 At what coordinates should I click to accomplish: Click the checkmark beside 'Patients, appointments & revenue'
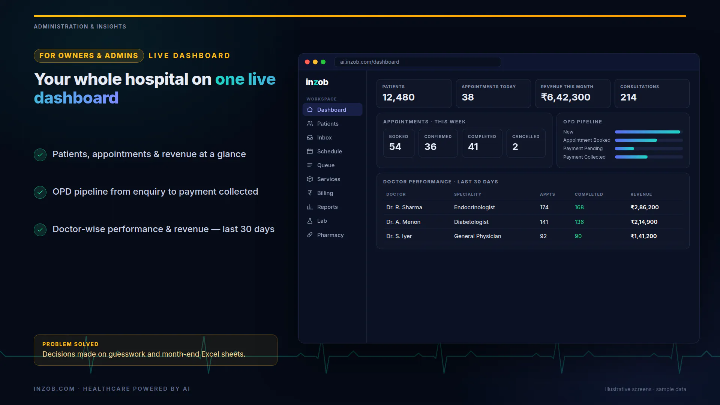40,154
